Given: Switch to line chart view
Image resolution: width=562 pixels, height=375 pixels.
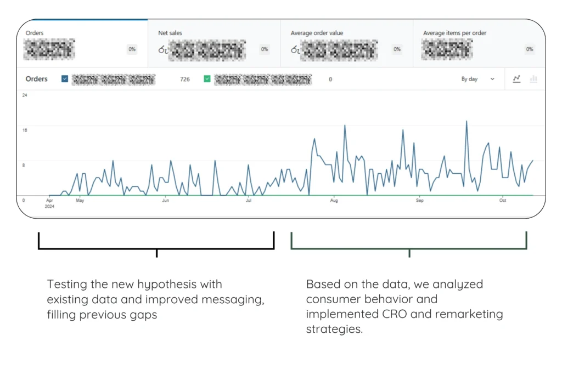Looking at the screenshot, I should click(x=516, y=79).
